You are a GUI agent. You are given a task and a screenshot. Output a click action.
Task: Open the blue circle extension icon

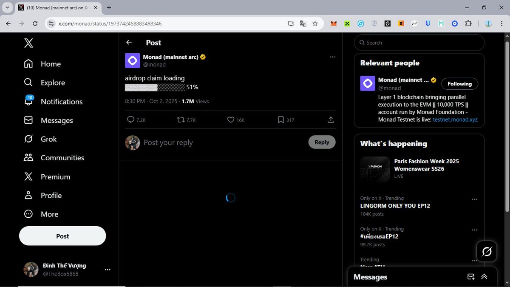click(454, 23)
